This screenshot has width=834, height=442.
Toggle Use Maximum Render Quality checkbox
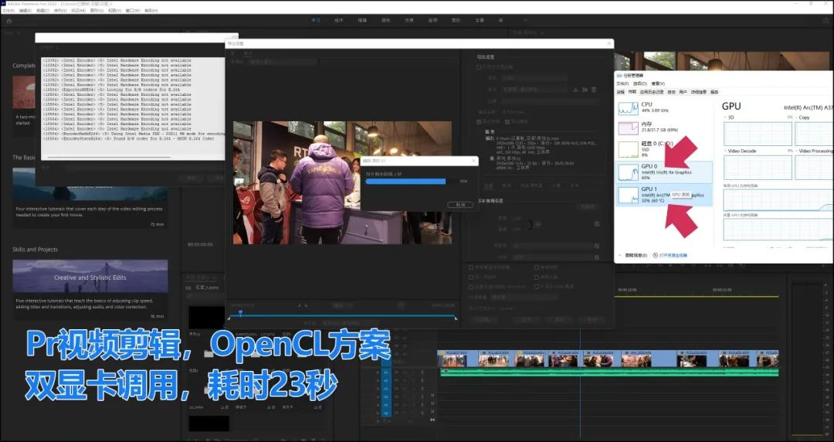coord(472,267)
